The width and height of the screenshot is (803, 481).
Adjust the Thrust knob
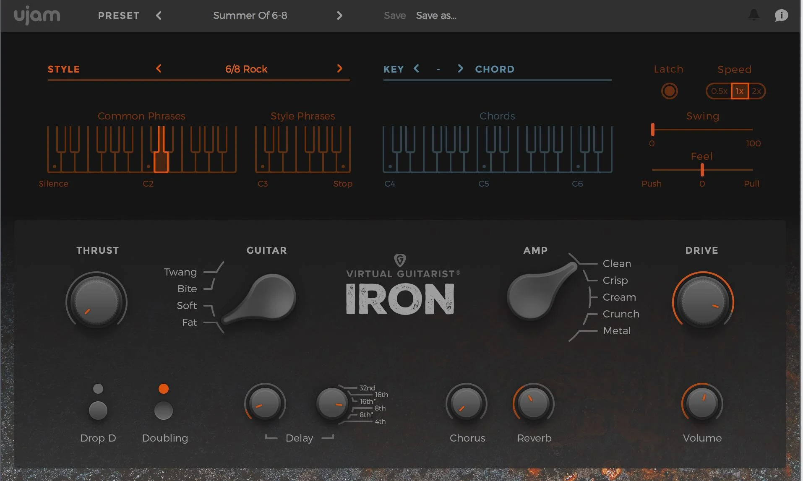(96, 301)
